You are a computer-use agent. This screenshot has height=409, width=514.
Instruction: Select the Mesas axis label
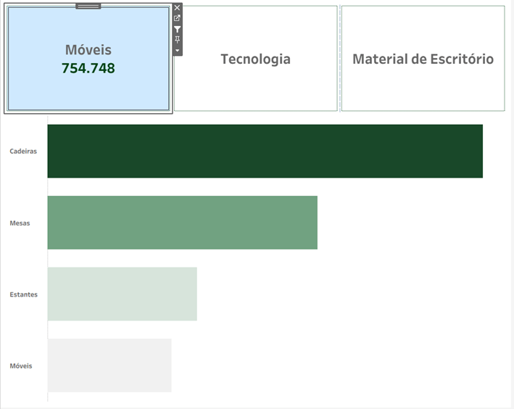20,223
